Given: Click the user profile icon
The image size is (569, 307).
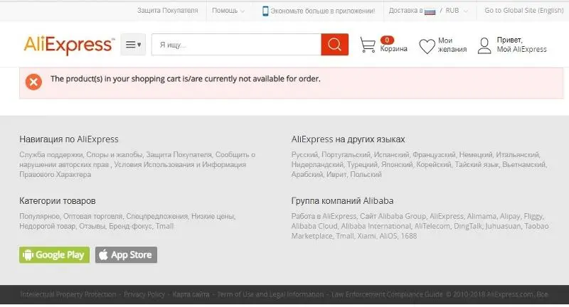Looking at the screenshot, I should (x=484, y=45).
